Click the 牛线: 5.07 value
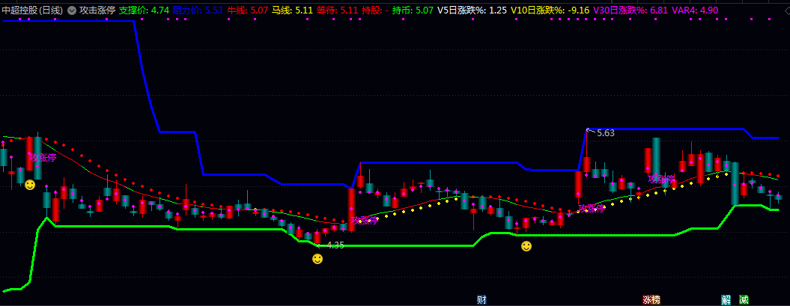 click(247, 10)
